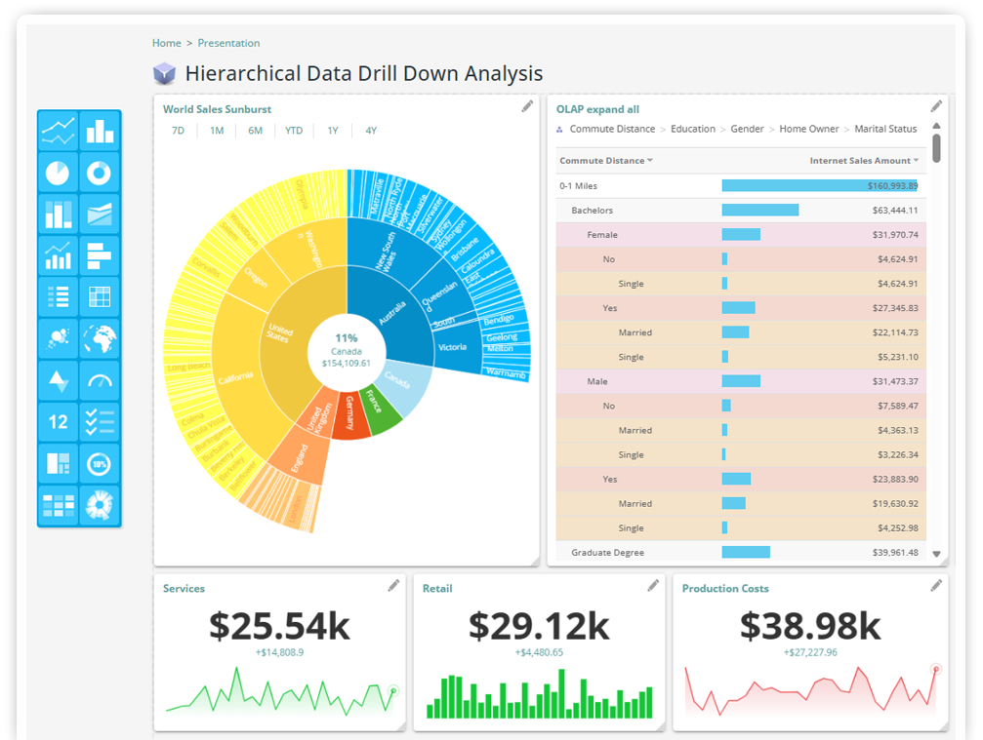Select the treemap chart icon
Screen dimensions: 983x740
point(58,464)
